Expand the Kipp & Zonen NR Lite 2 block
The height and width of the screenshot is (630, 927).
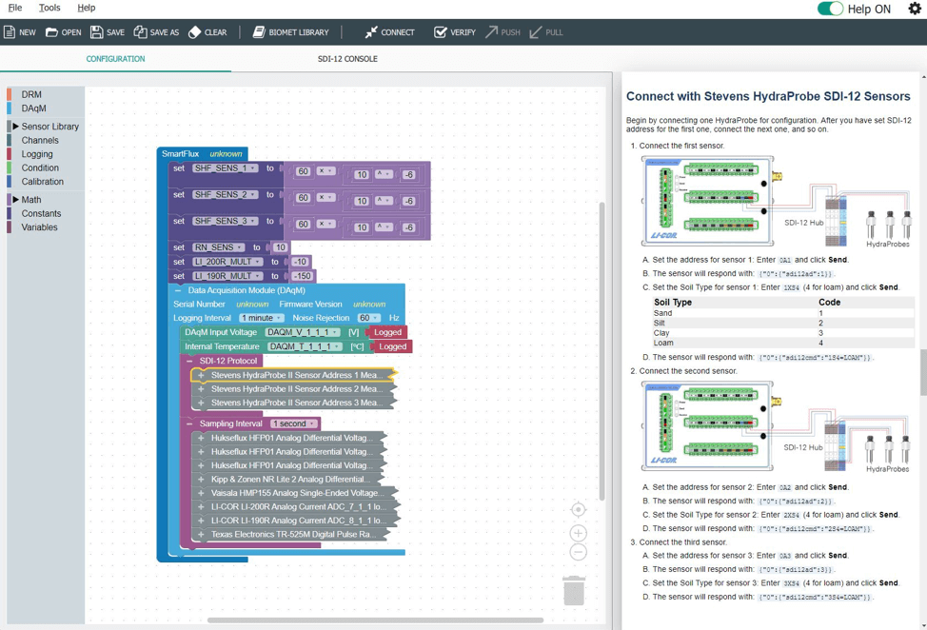point(201,480)
